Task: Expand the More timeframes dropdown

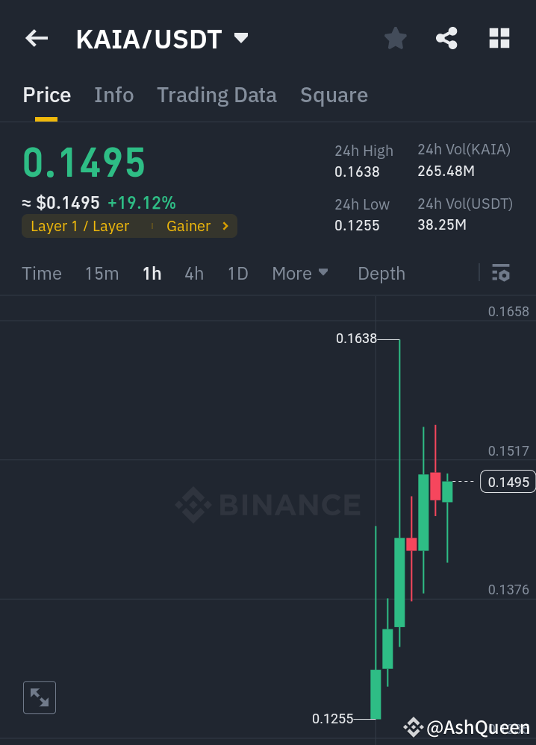Action: coord(300,273)
